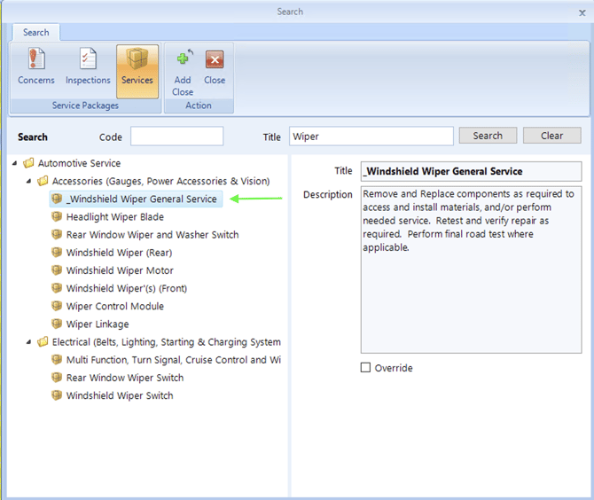This screenshot has width=594, height=500.
Task: Click the package icon beside Windshield Wiper (Rear)
Action: click(x=57, y=253)
